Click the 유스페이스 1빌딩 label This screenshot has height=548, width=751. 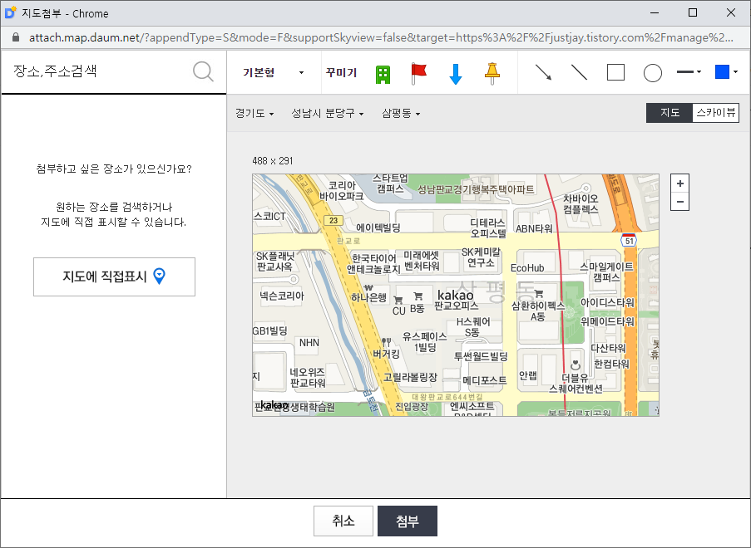coord(424,342)
